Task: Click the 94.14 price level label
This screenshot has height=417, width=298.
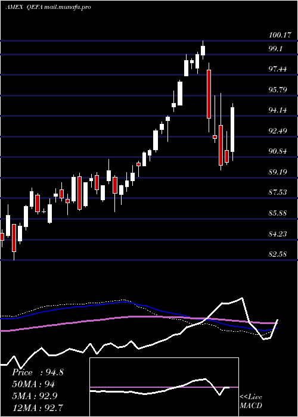Action: click(278, 110)
